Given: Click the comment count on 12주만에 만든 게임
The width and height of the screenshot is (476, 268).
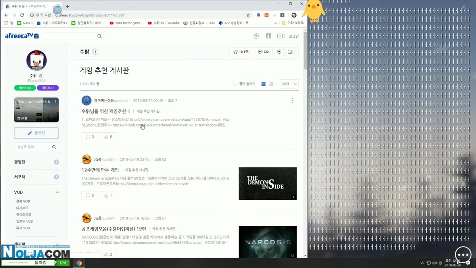Looking at the screenshot, I should click(90, 195).
